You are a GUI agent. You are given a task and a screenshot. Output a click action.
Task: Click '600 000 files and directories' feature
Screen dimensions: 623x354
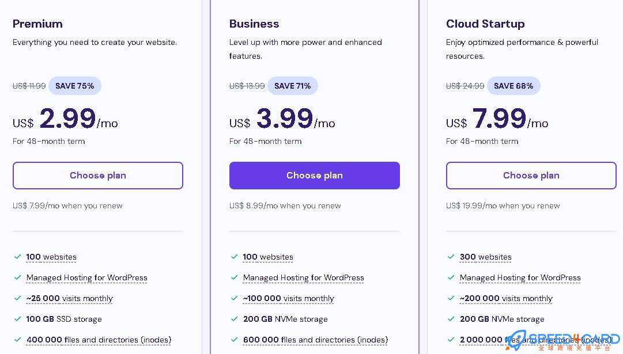click(x=315, y=340)
